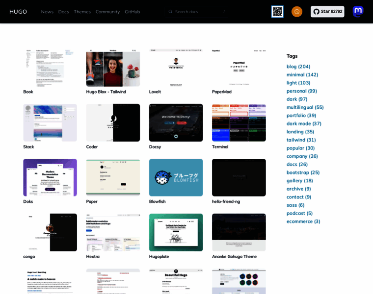Open the congo theme thumbnail
Viewport: 373px width, 294px height.
tap(50, 232)
